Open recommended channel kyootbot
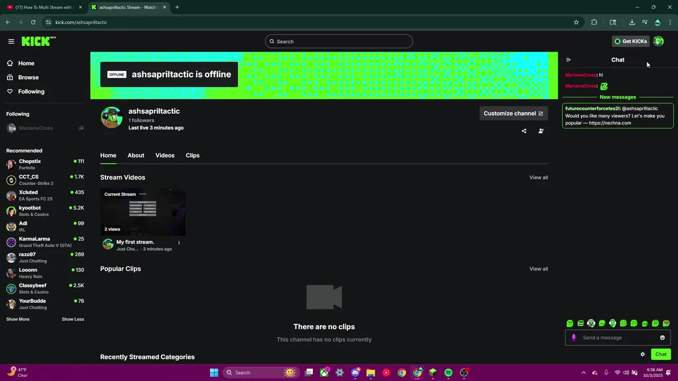Image resolution: width=678 pixels, height=381 pixels. [x=45, y=211]
